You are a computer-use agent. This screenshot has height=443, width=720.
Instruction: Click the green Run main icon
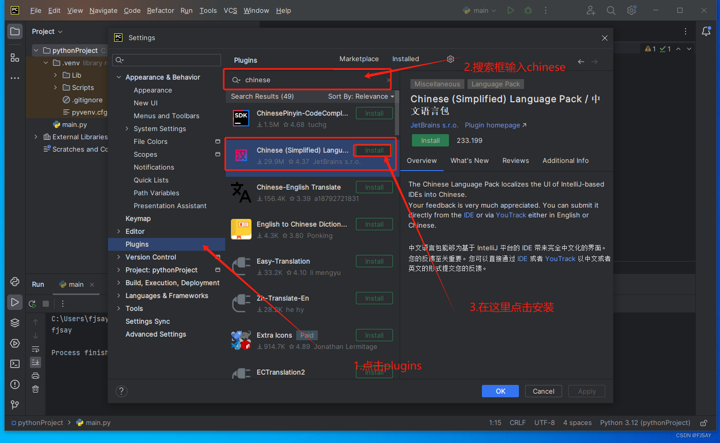[510, 10]
